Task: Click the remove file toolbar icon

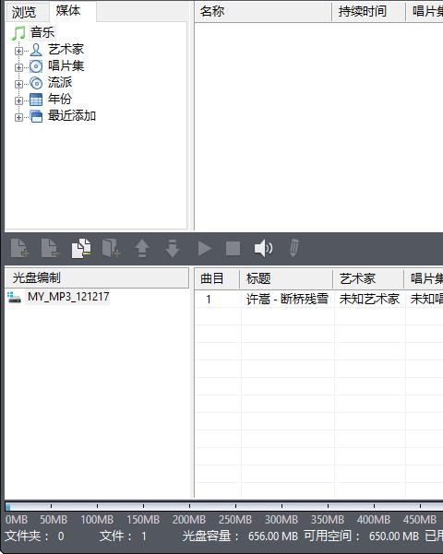Action: tap(50, 248)
